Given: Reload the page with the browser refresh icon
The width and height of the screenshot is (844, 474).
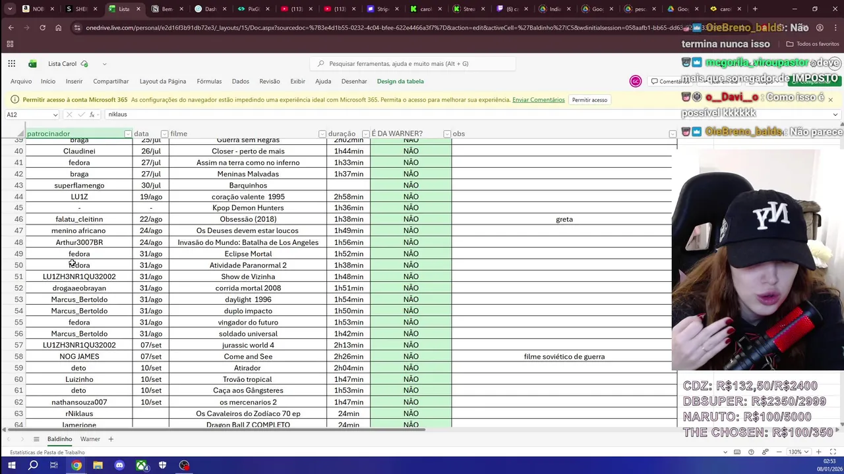Looking at the screenshot, I should [x=42, y=28].
